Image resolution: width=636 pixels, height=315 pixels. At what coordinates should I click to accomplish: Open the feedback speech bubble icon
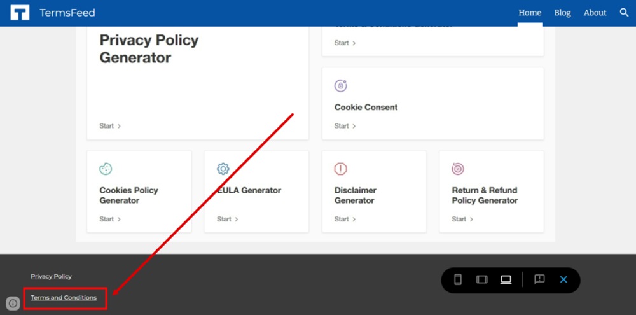click(539, 279)
